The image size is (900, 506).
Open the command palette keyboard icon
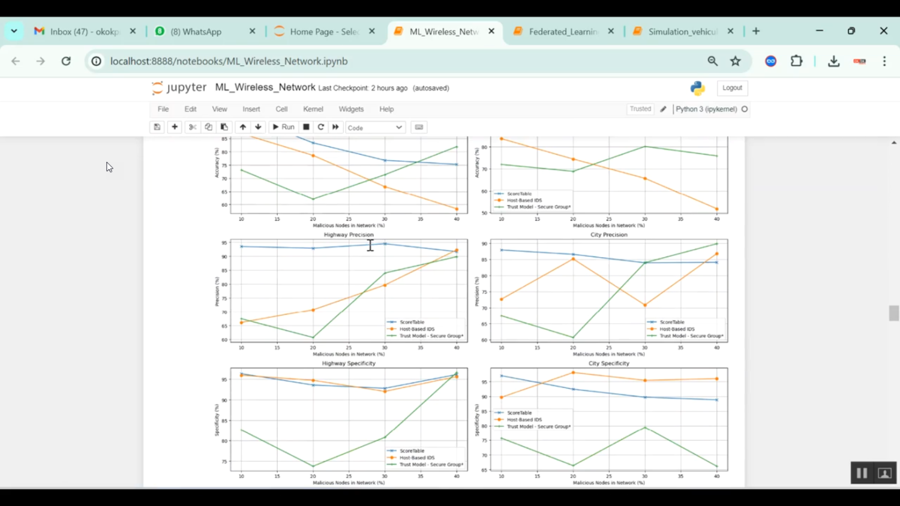click(418, 126)
